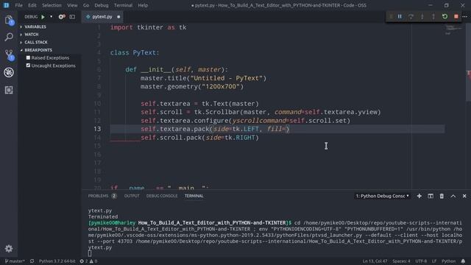Pause the debugger from the debug toolbar

coord(400,16)
